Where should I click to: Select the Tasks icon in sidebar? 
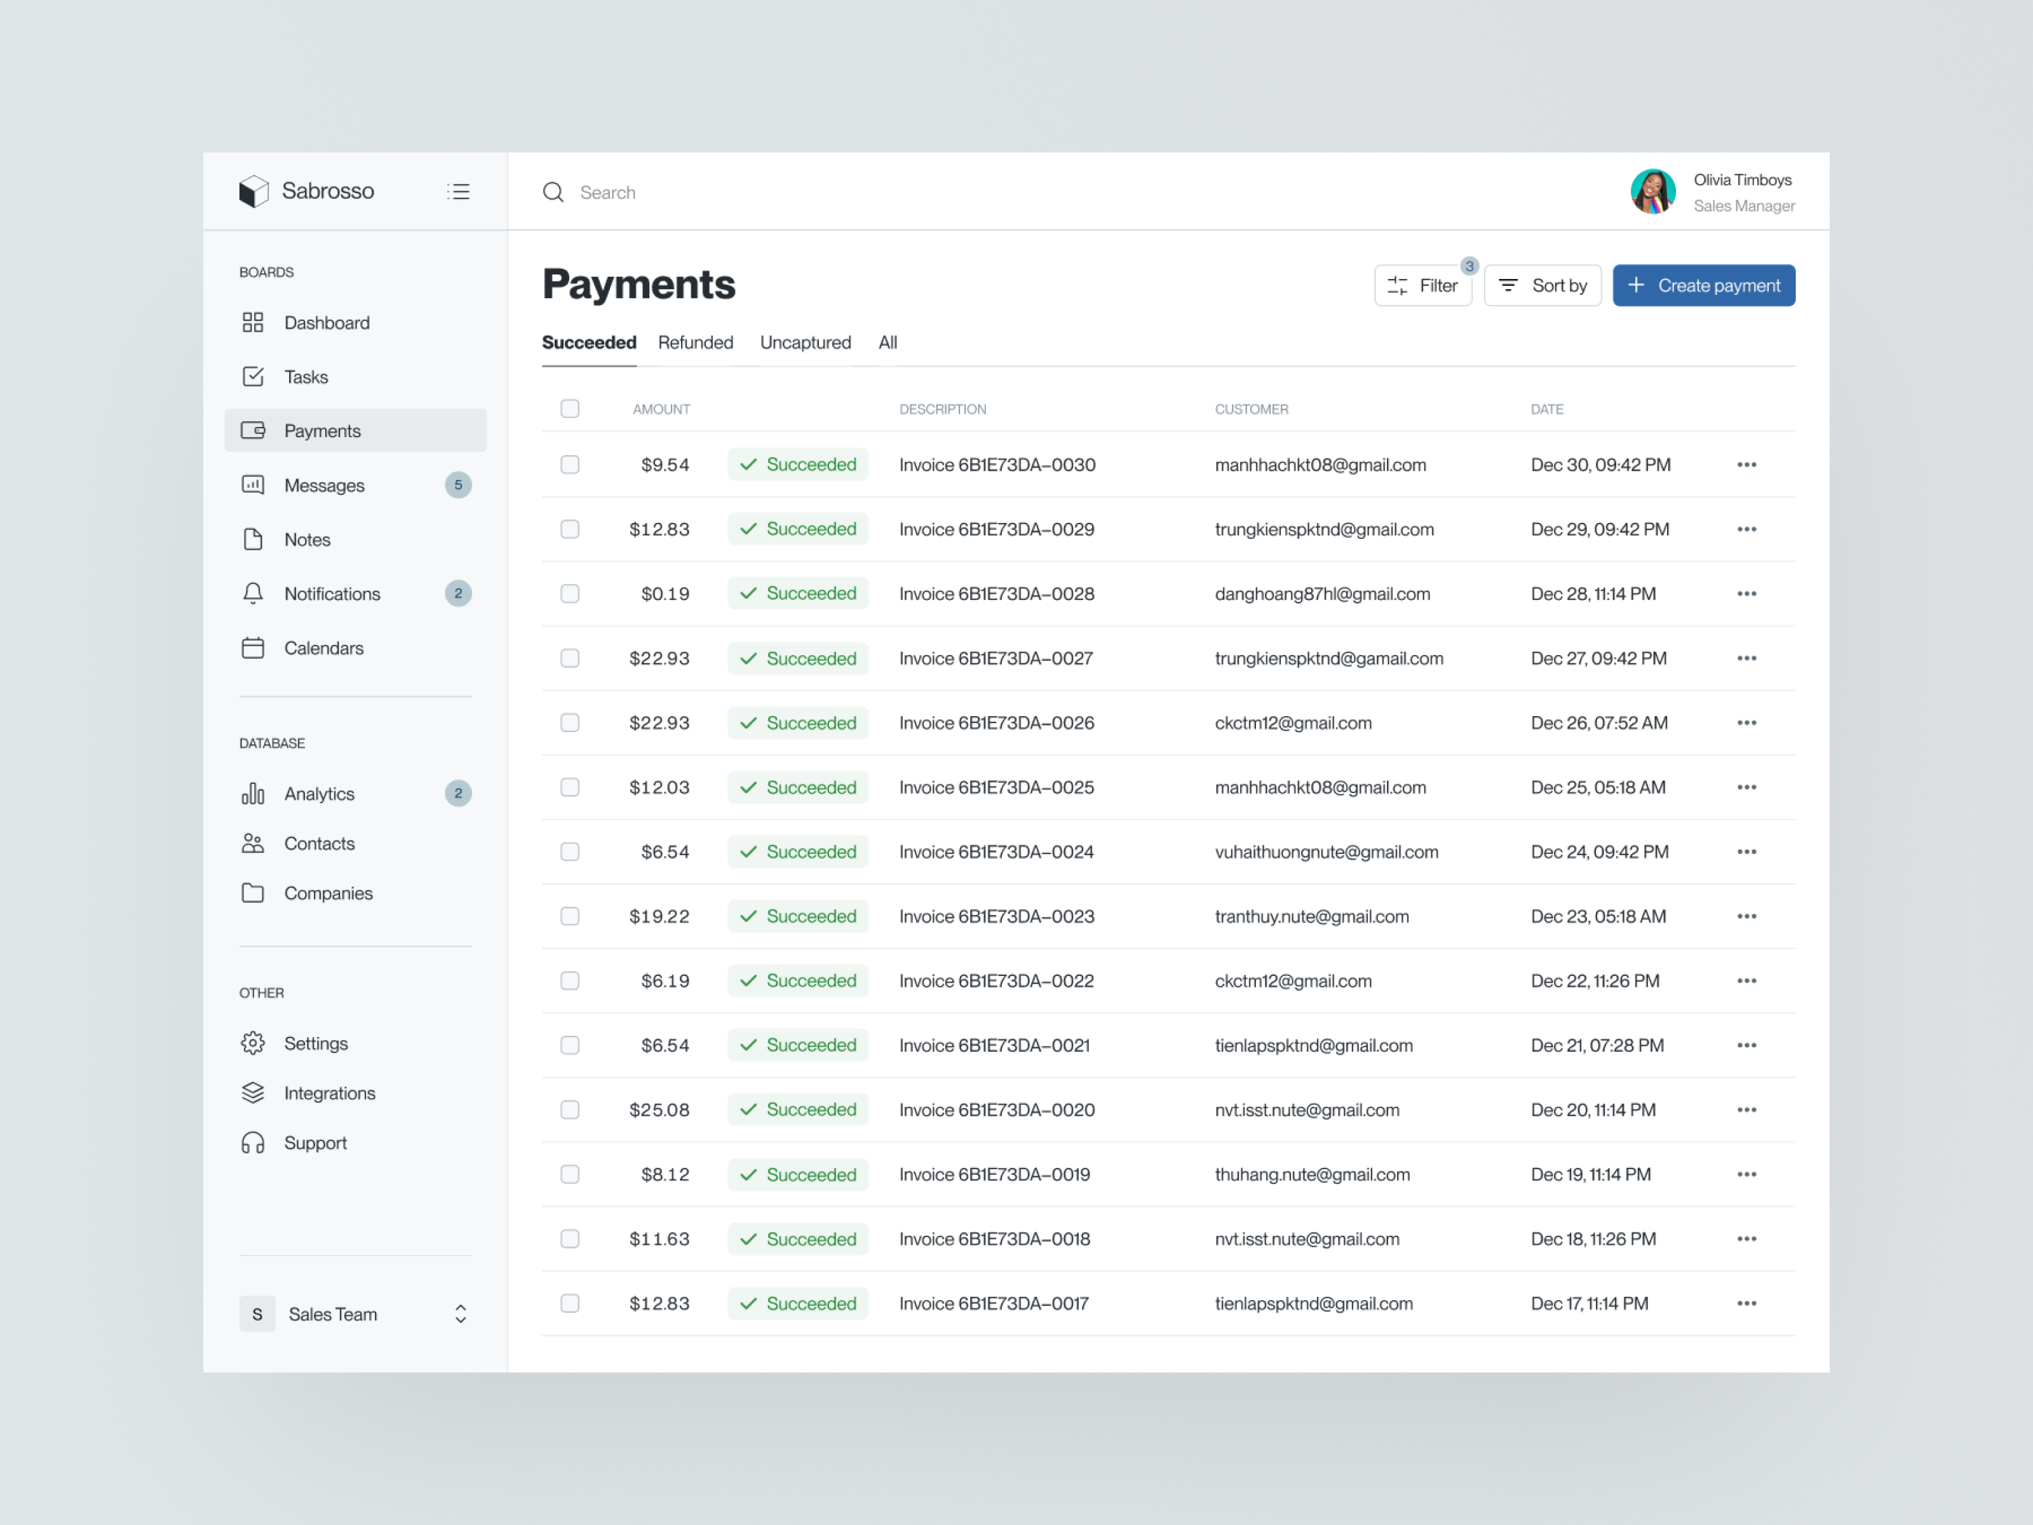[253, 377]
